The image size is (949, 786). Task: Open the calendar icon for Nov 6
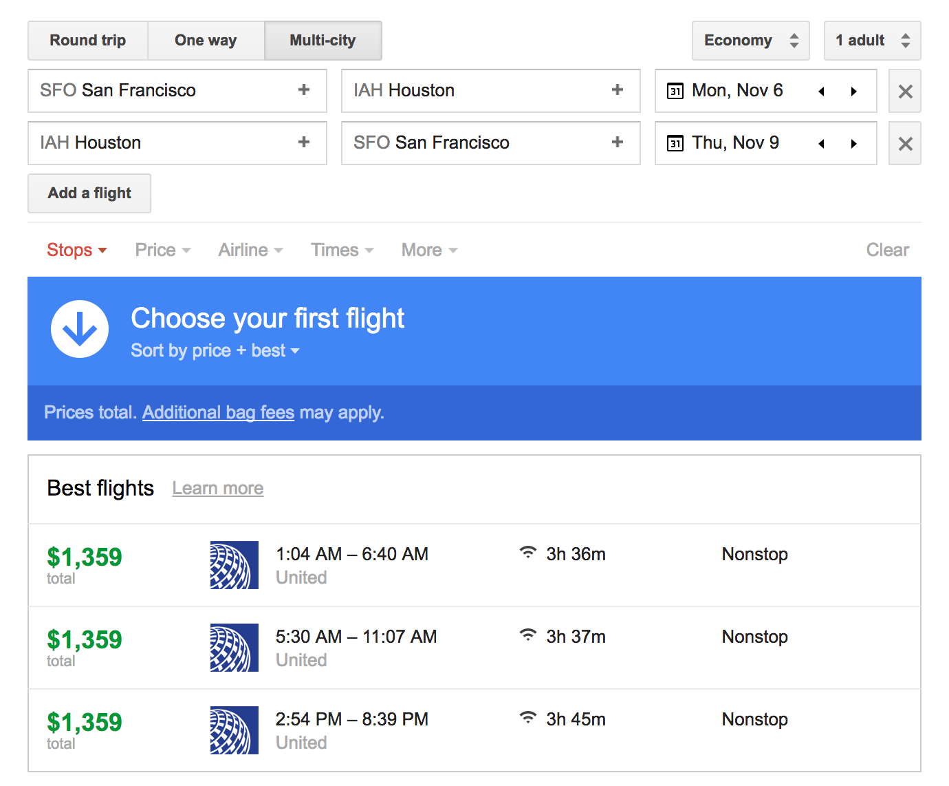click(x=675, y=90)
